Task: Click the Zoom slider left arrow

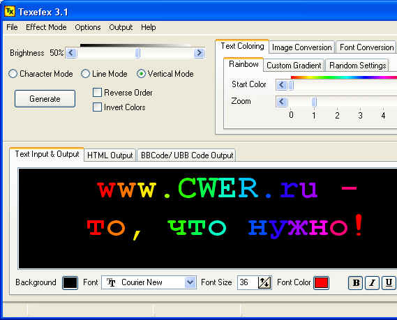Action: (x=282, y=102)
